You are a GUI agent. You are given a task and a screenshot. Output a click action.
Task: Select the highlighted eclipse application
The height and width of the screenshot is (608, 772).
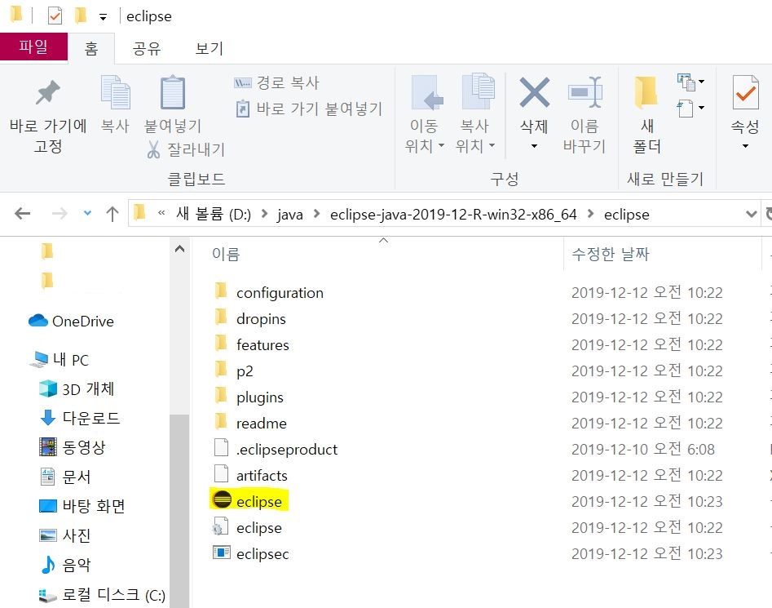pos(249,500)
